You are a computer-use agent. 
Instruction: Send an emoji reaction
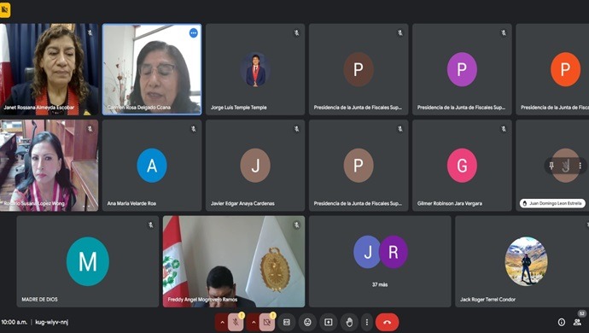pyautogui.click(x=307, y=322)
